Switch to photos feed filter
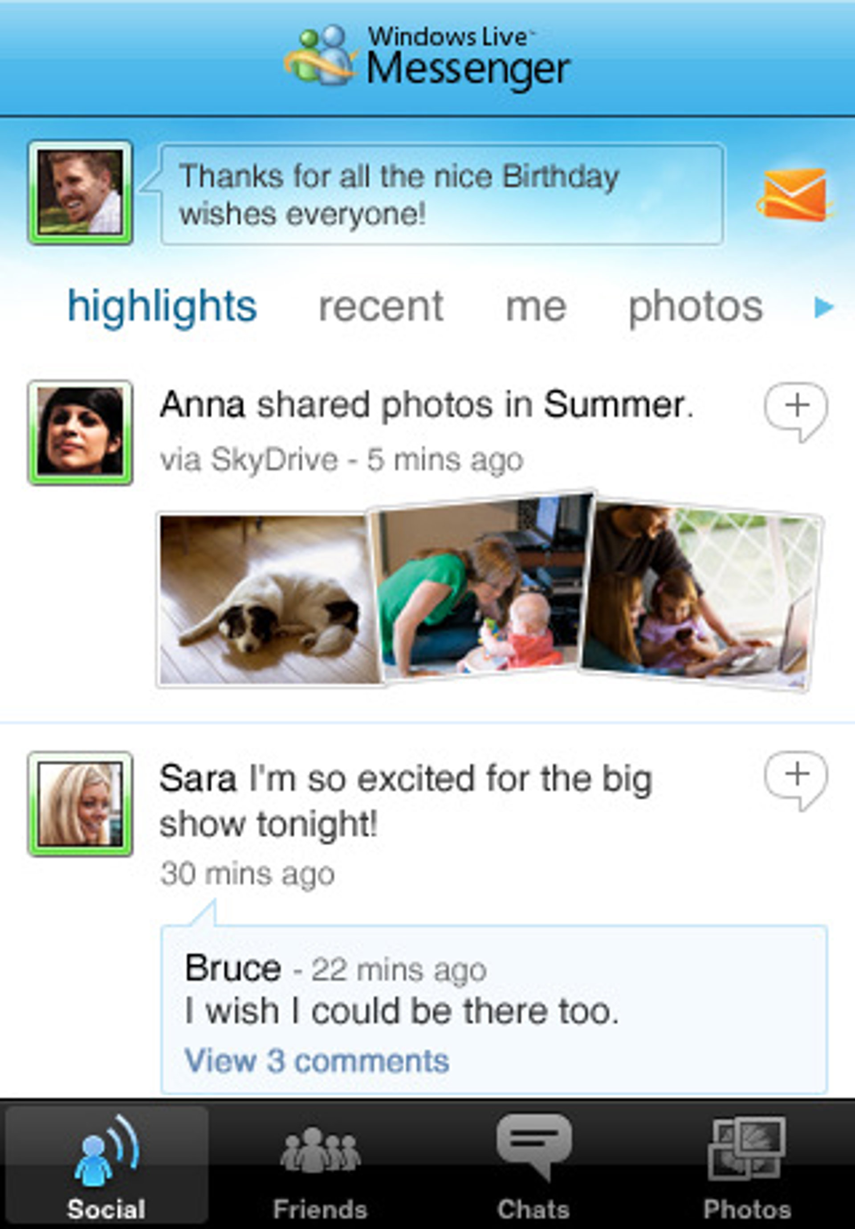The image size is (855, 1229). (696, 307)
